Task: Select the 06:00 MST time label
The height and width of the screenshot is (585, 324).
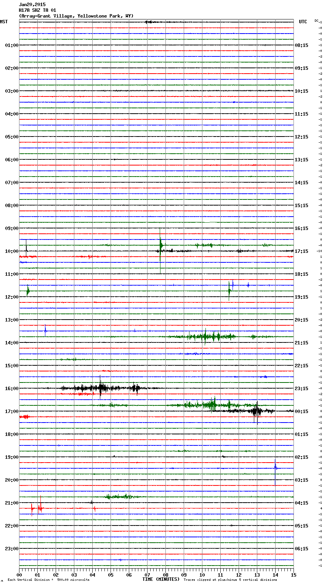Action: 11,160
